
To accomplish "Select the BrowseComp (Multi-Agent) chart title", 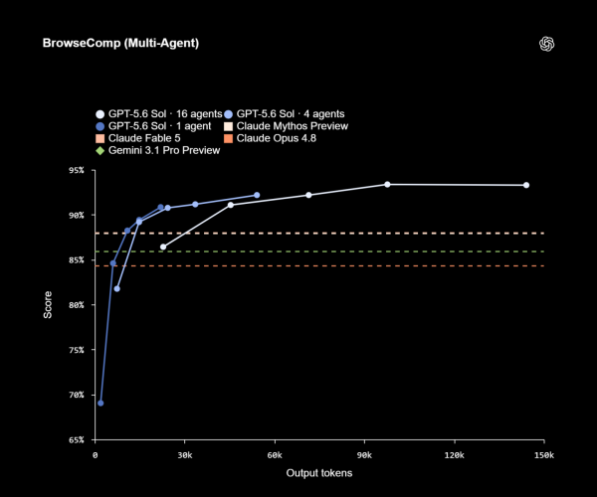I will pyautogui.click(x=120, y=43).
